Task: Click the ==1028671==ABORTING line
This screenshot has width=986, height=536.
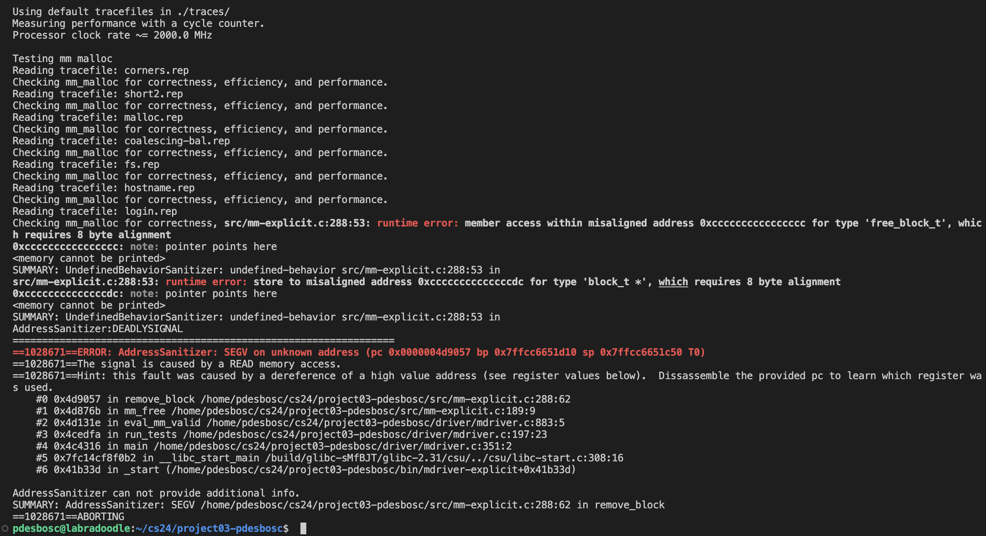Action: click(68, 517)
